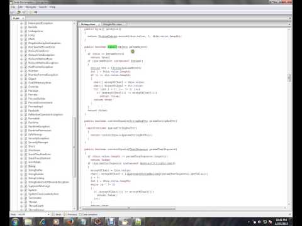Open Firefox from the taskbar
The image size is (302, 226).
(x=70, y=222)
